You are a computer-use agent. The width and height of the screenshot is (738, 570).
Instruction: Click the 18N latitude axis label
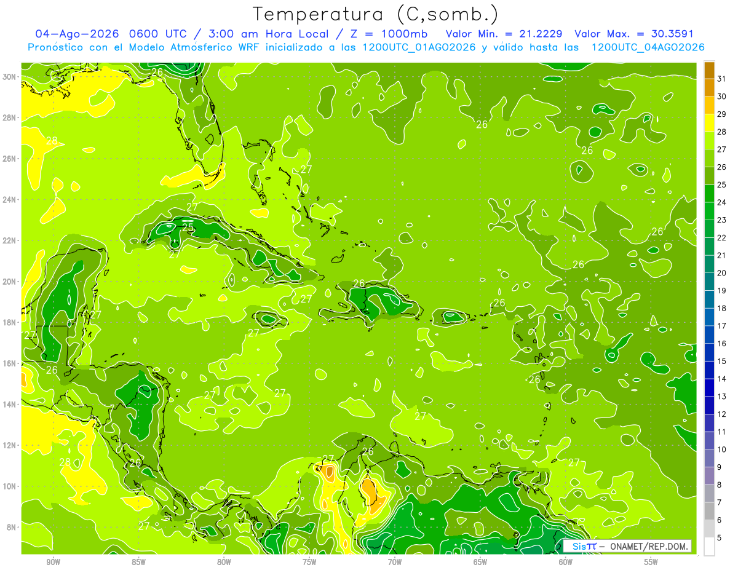point(9,322)
